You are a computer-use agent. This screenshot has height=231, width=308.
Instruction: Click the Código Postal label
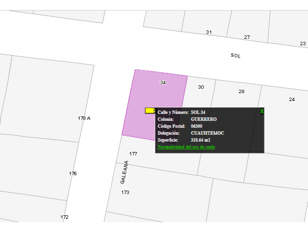(171, 126)
